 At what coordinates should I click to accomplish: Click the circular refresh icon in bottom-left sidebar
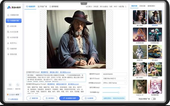[18, 85]
